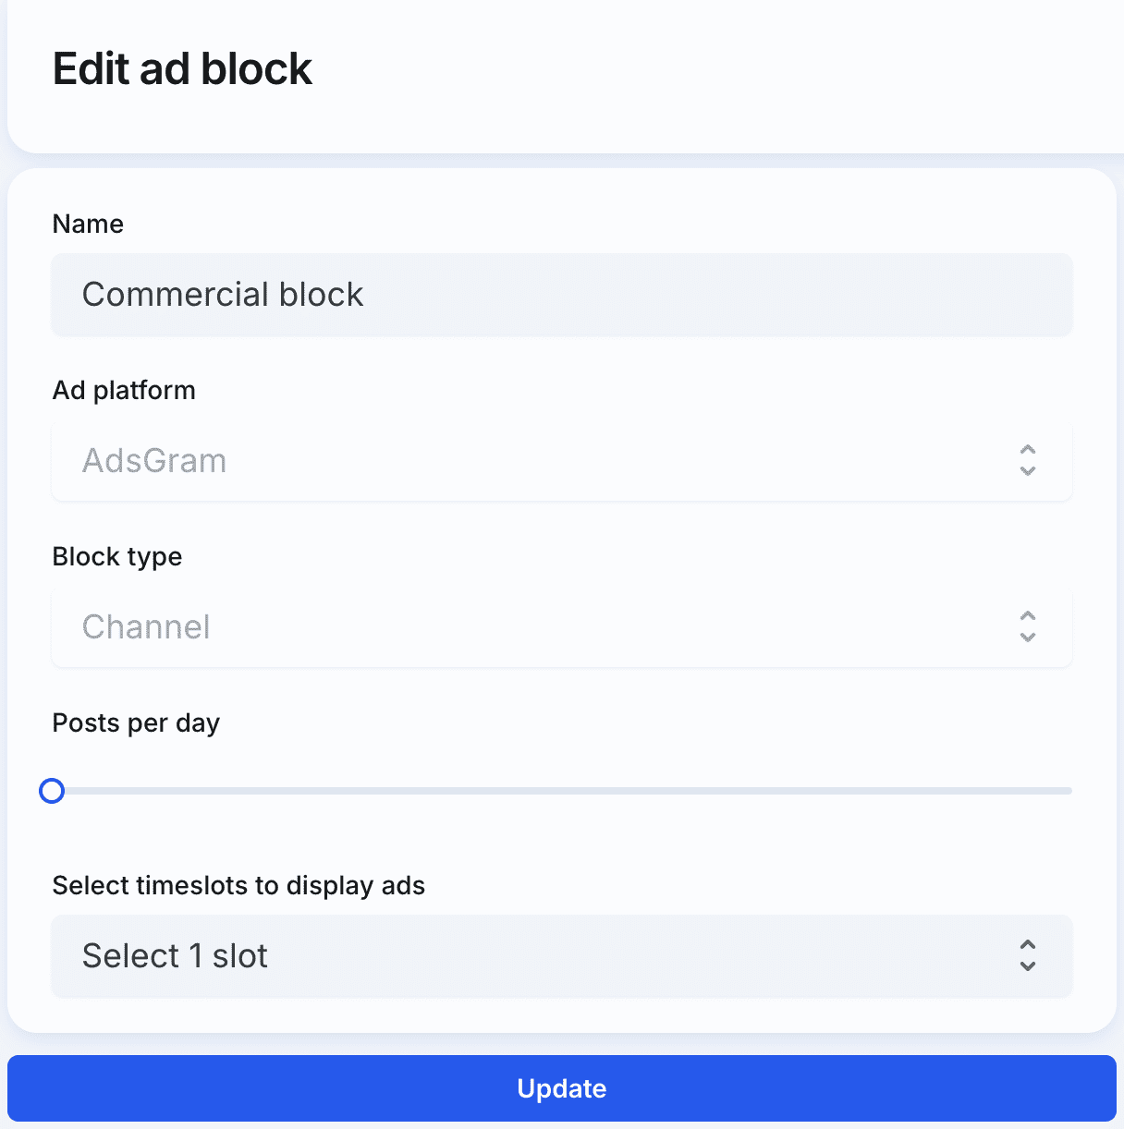The width and height of the screenshot is (1124, 1129).
Task: Click the 'Block type' label
Action: tap(117, 556)
